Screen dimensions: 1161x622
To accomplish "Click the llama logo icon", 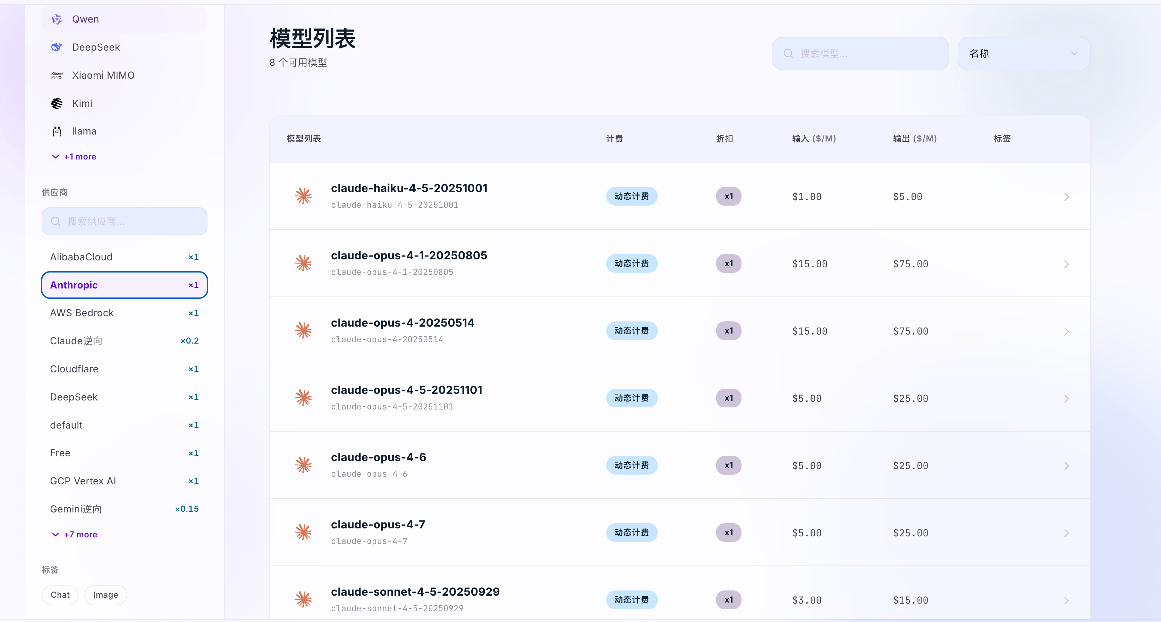I will point(57,131).
